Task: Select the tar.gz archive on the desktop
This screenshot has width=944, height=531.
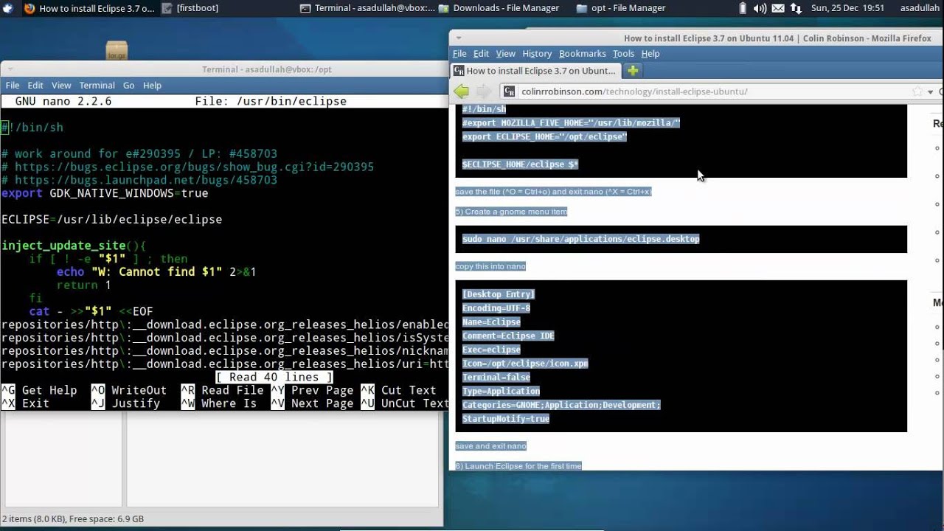Action: [x=117, y=50]
